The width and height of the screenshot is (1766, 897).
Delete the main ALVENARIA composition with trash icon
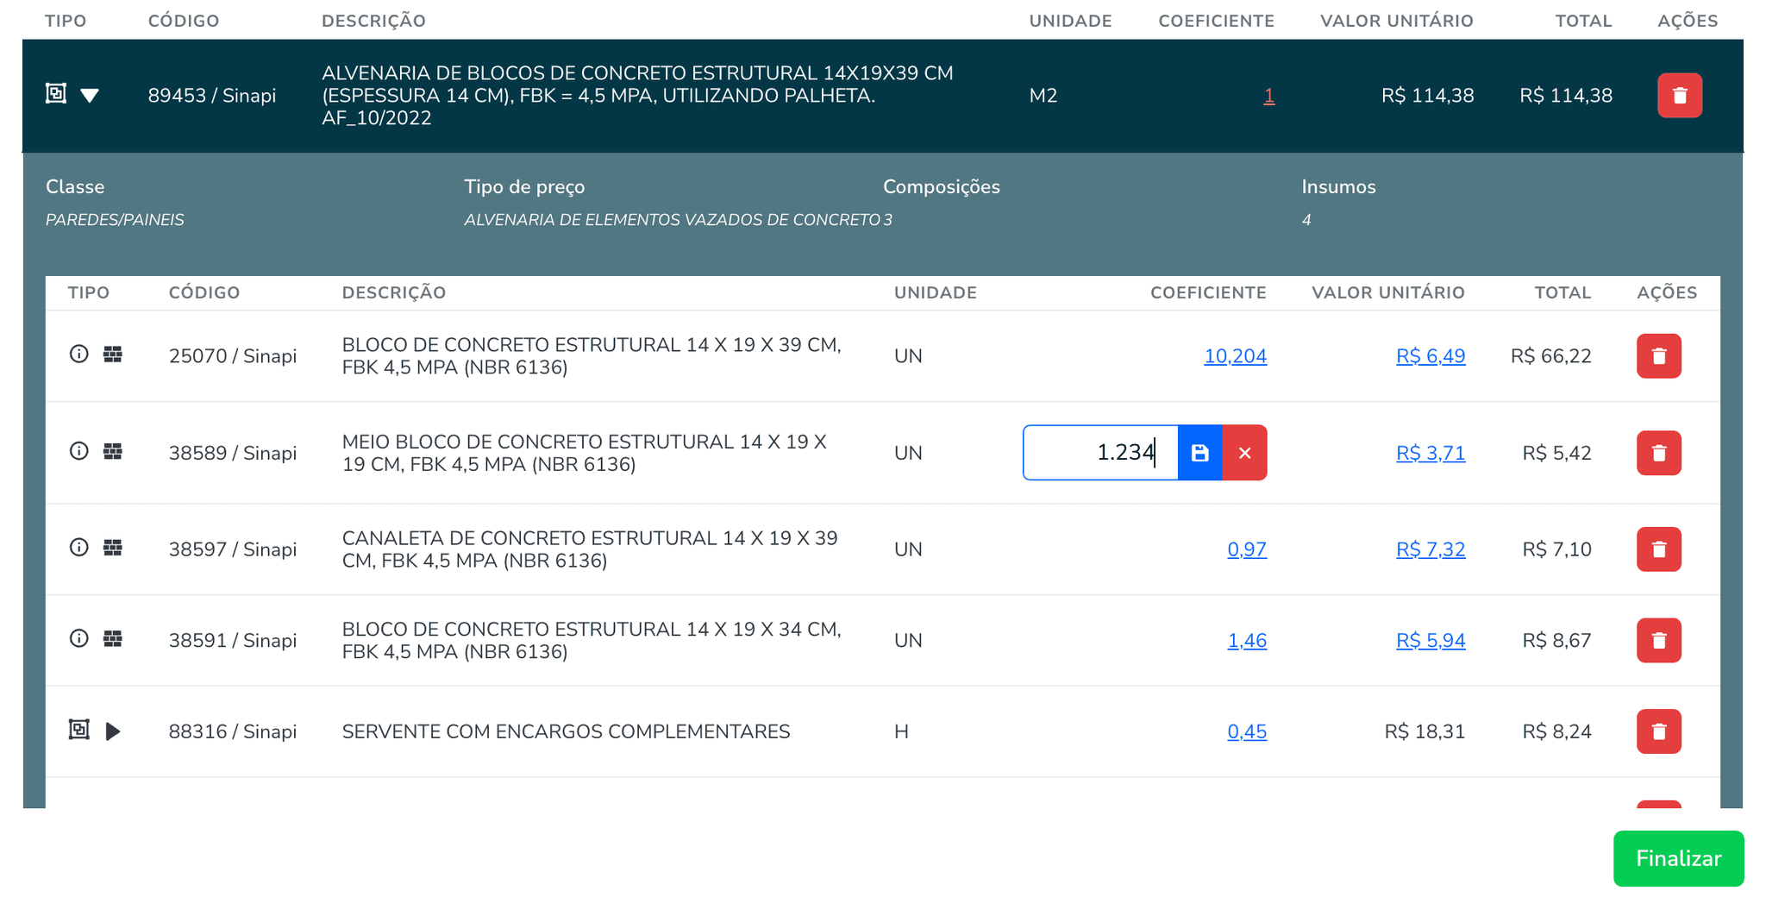tap(1679, 96)
